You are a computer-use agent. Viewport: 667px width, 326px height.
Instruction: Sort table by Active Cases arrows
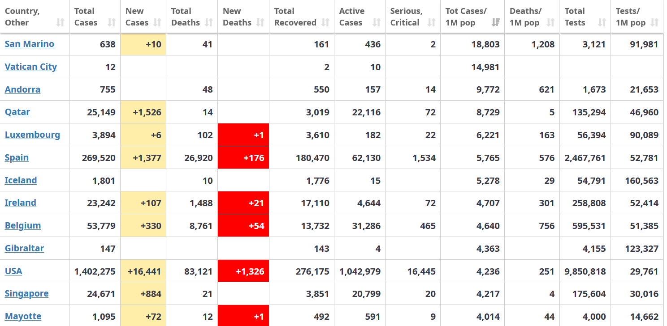pos(377,22)
